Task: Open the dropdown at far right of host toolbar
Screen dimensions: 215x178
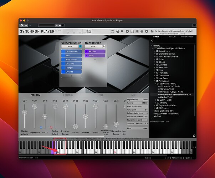Action: (x=195, y=25)
